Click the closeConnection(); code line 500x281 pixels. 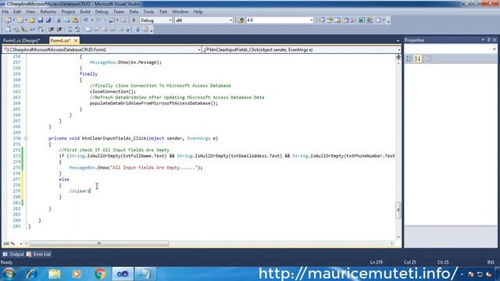coord(112,91)
